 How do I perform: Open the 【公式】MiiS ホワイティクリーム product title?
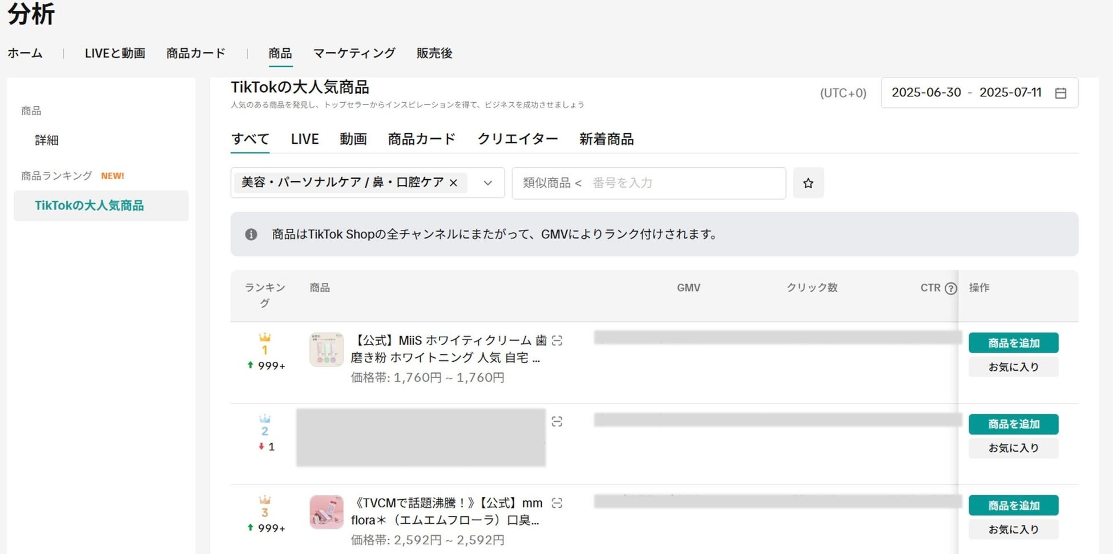click(x=449, y=349)
